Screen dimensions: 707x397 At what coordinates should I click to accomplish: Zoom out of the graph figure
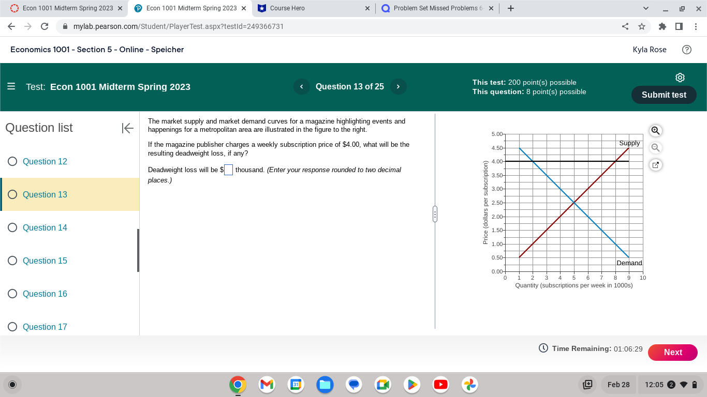coord(655,148)
